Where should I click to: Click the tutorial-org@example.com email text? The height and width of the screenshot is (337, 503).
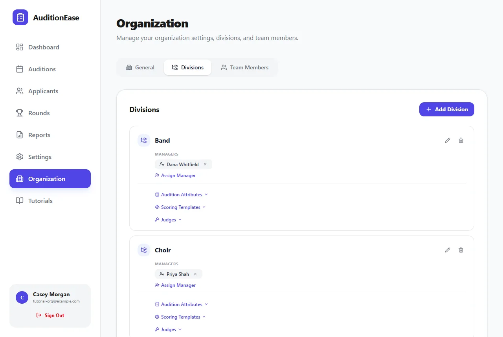(x=56, y=301)
